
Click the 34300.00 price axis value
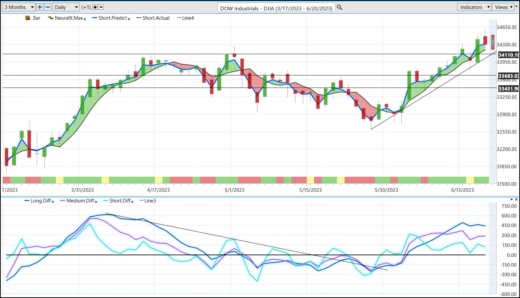(507, 44)
